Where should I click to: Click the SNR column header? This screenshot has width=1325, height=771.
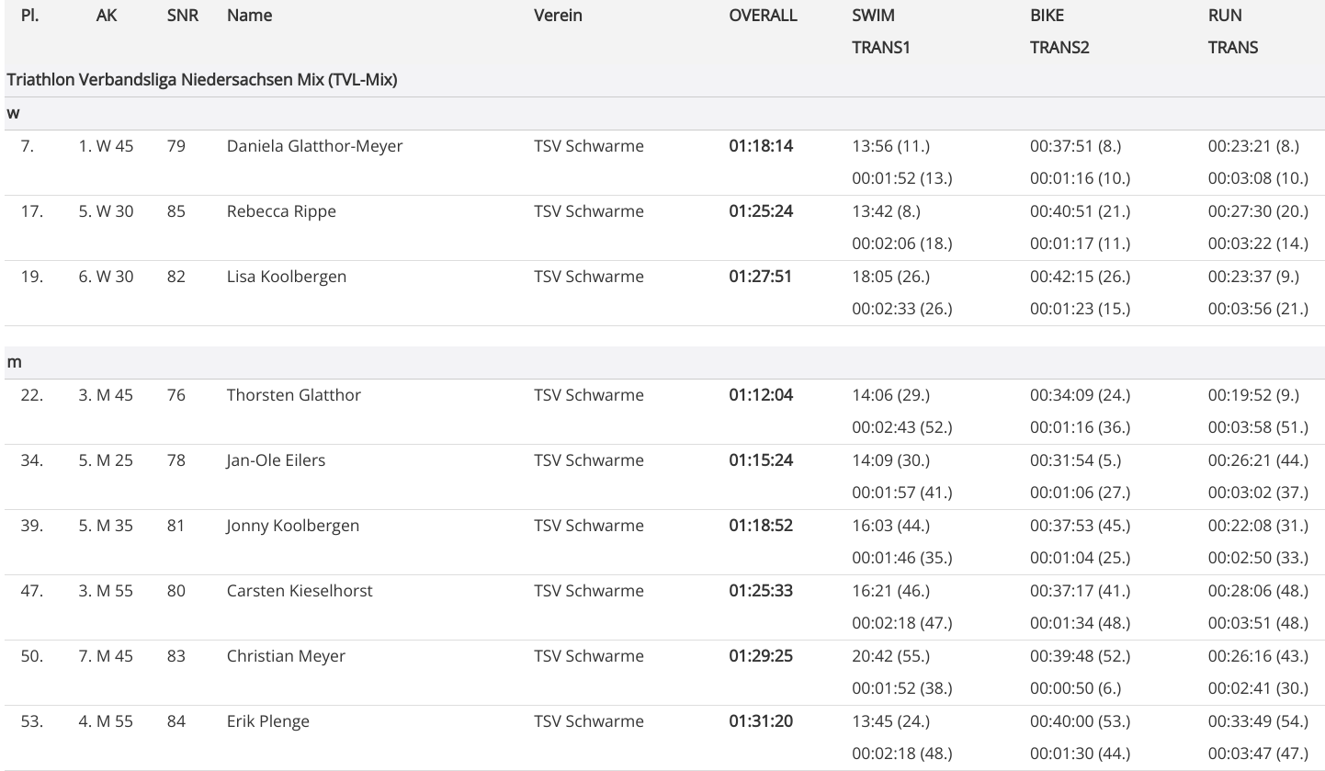point(183,16)
